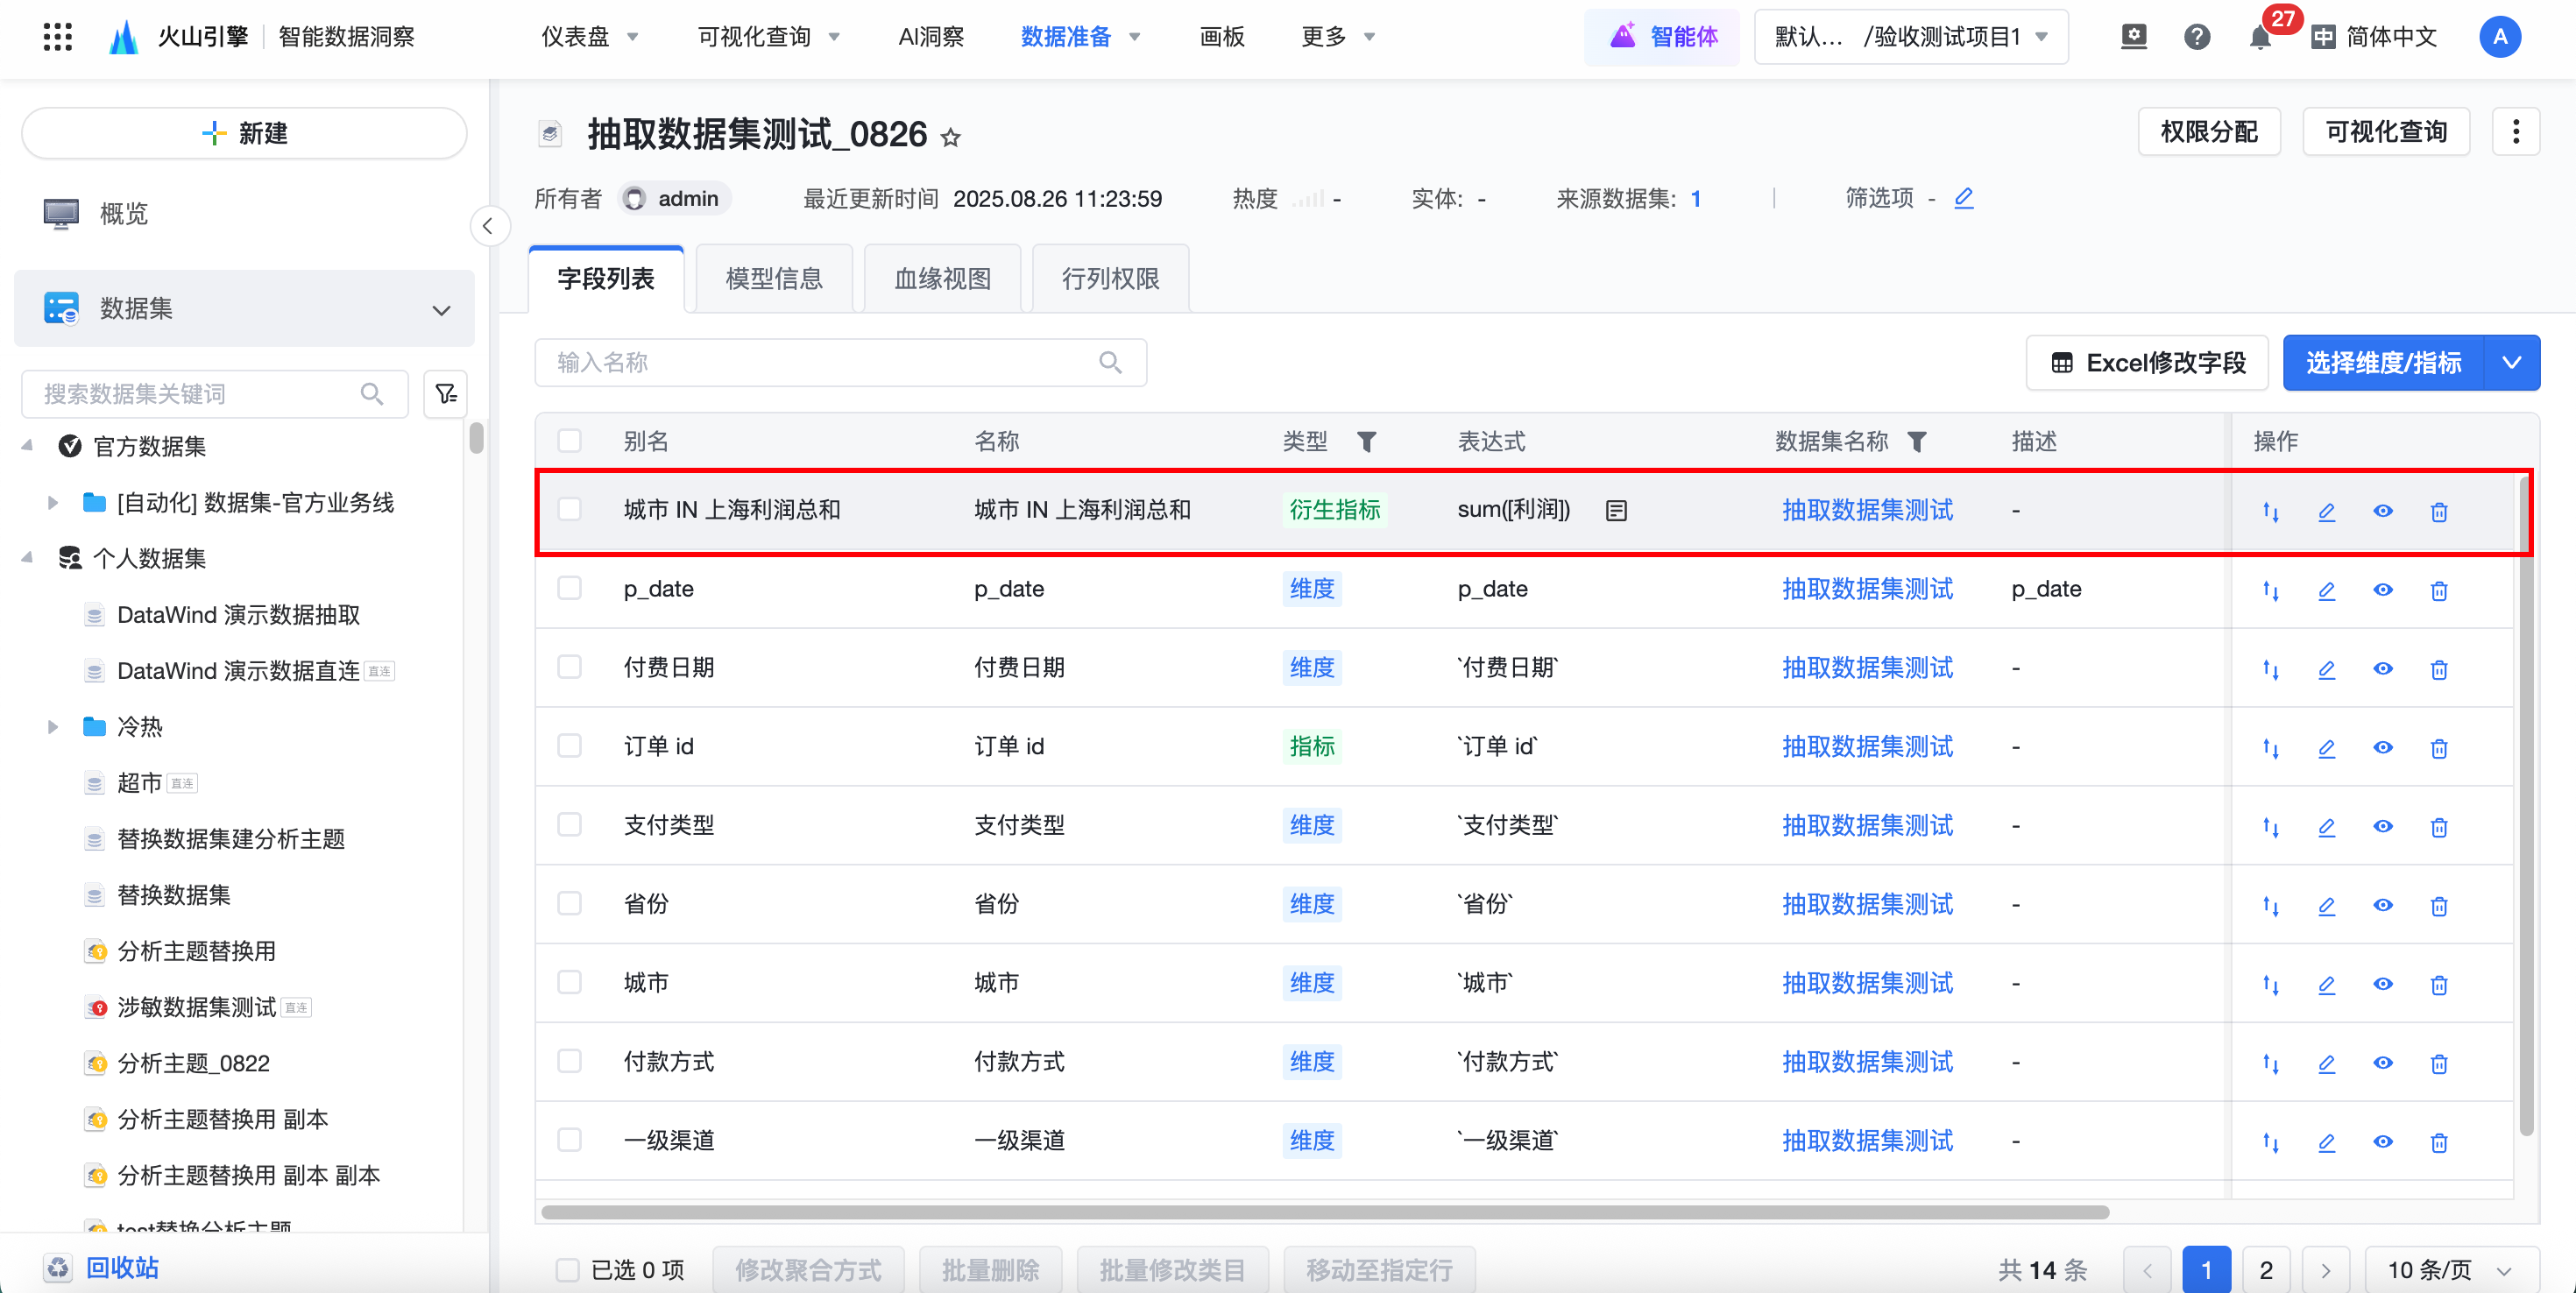
Task: Open the 选择维度/指标 dropdown arrow
Action: pos(2511,363)
